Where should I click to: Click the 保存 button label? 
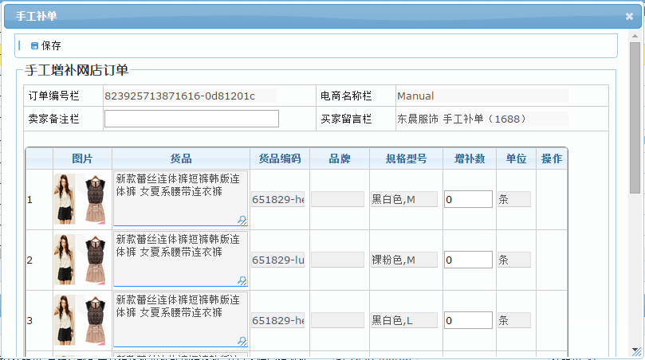coord(51,46)
